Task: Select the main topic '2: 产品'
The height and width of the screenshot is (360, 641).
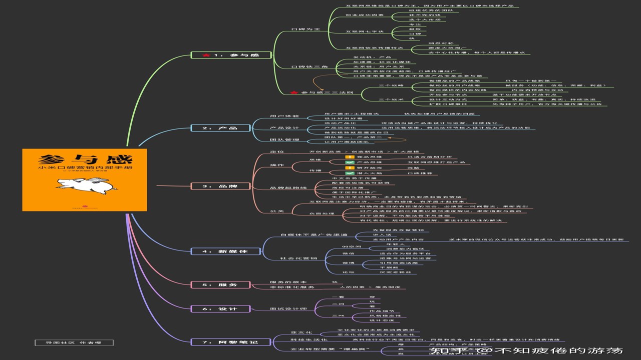Action: [x=219, y=128]
